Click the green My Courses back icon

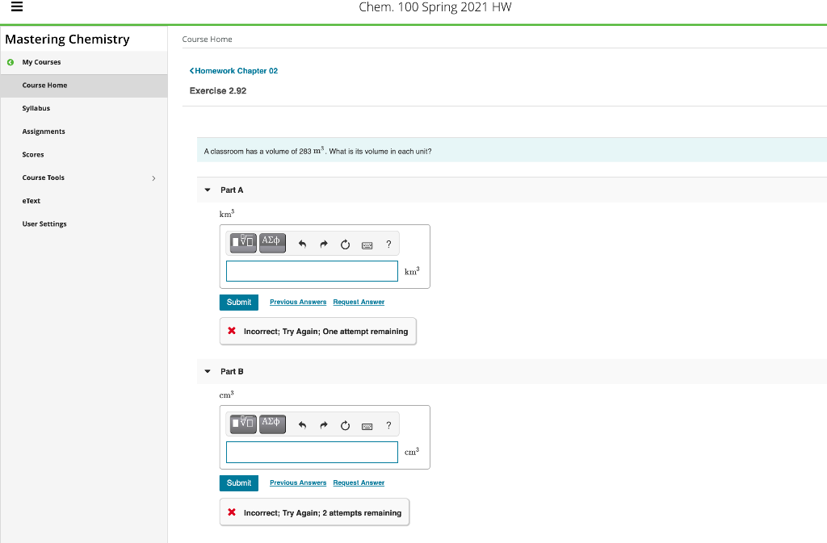pos(10,62)
